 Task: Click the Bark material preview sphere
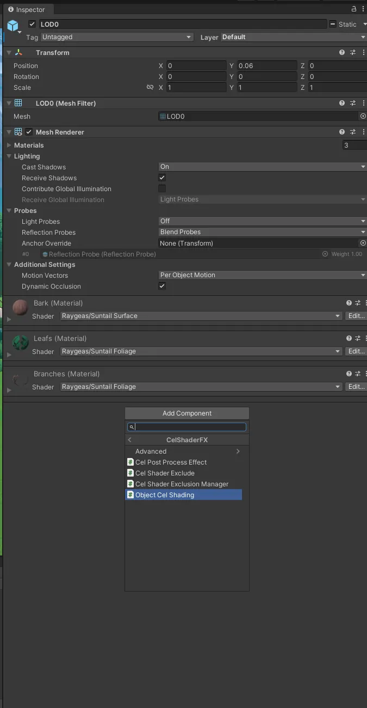(21, 308)
